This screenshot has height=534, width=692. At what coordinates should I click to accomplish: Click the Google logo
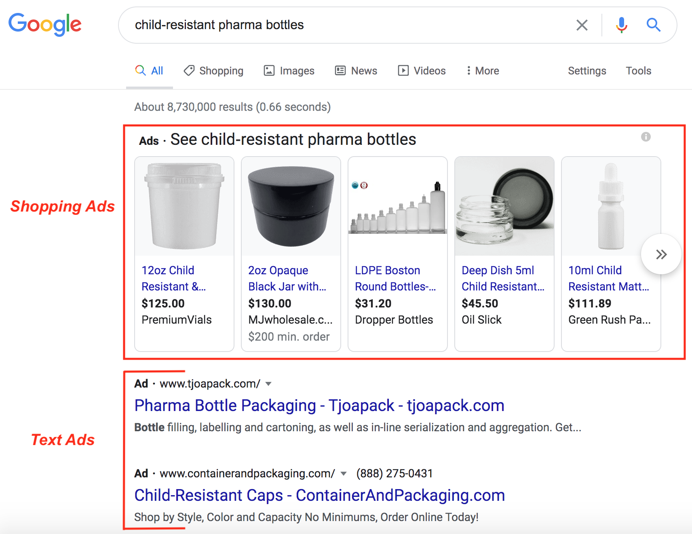tap(45, 24)
